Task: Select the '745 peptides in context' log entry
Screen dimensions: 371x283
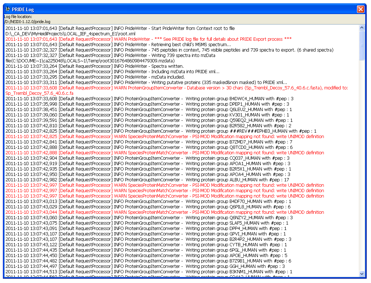Action: pyautogui.click(x=169, y=50)
